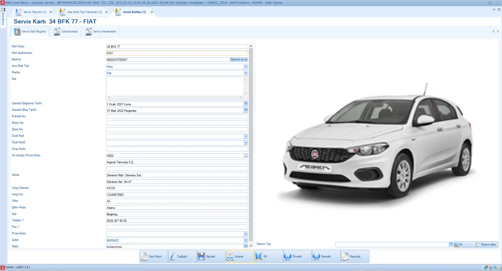Expand the Şube dropdown

tap(246, 240)
